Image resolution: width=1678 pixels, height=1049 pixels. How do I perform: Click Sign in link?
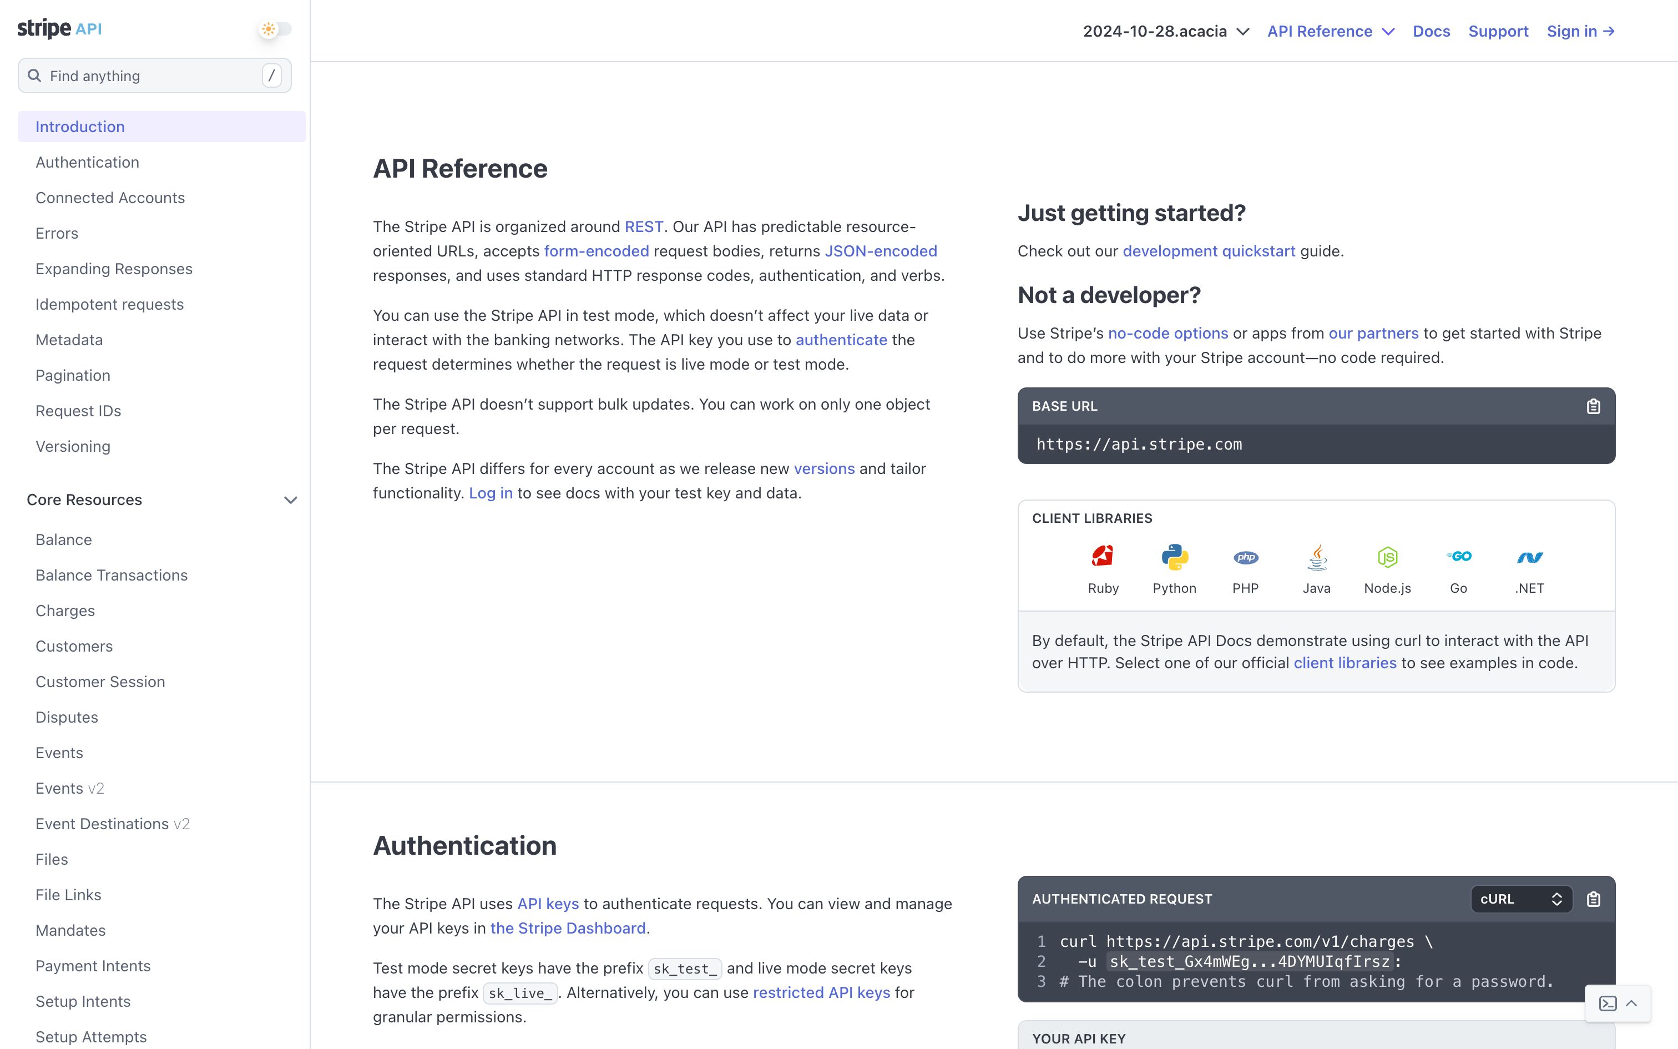[1581, 31]
